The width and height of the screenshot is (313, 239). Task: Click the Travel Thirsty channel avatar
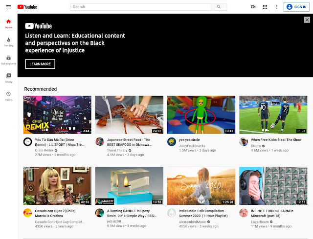pyautogui.click(x=100, y=142)
